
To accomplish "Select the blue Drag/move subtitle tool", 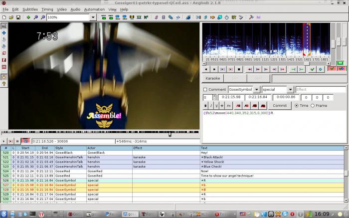I will 4,33.
